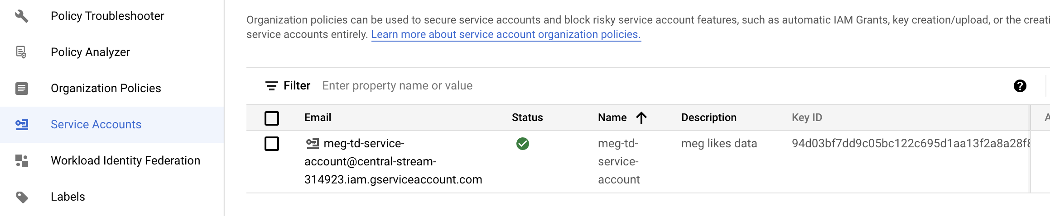Viewport: 1050px width, 216px height.
Task: Click the filter lines icon
Action: (271, 86)
